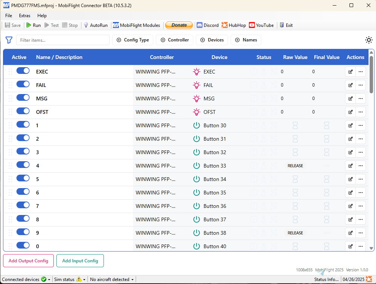Open the File menu

click(9, 16)
